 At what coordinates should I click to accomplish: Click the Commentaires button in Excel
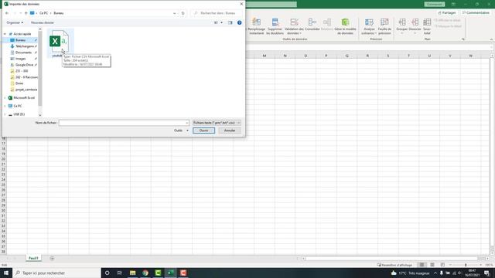476,13
